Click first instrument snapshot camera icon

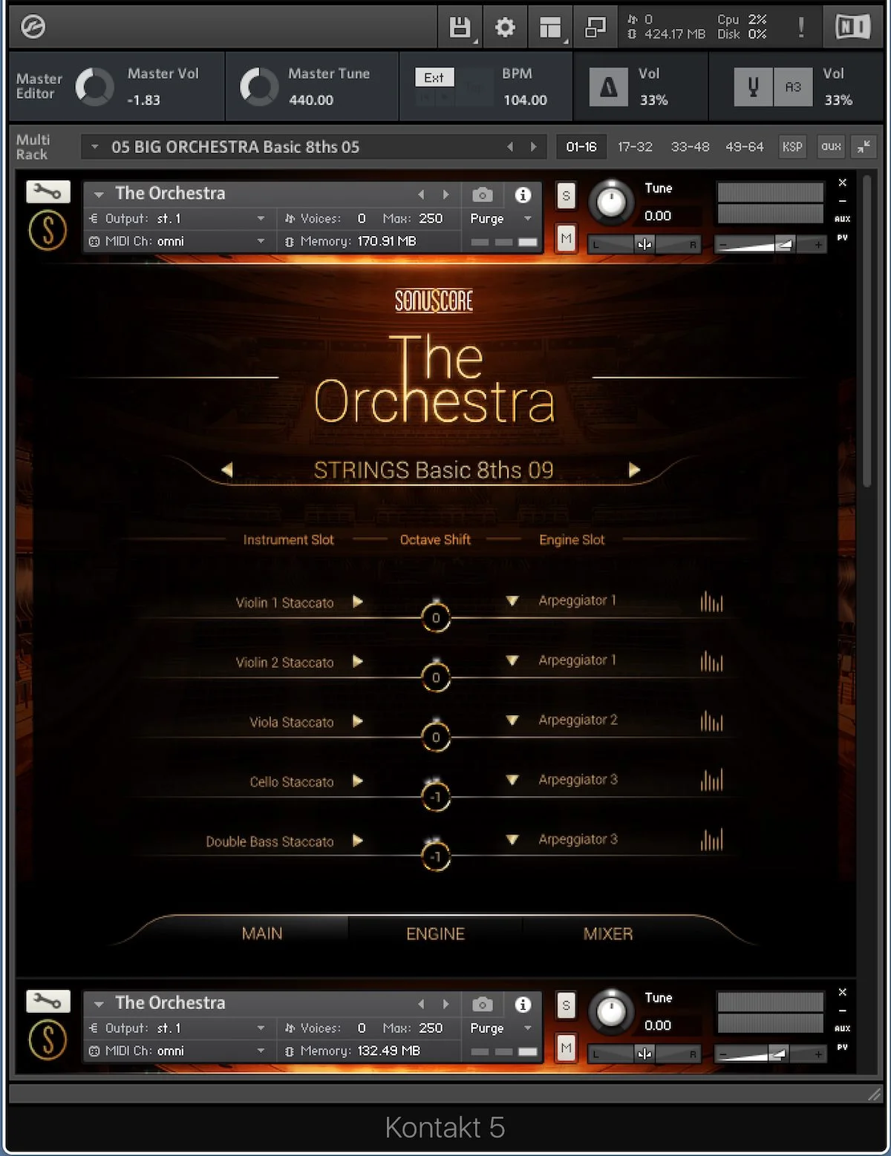point(483,194)
